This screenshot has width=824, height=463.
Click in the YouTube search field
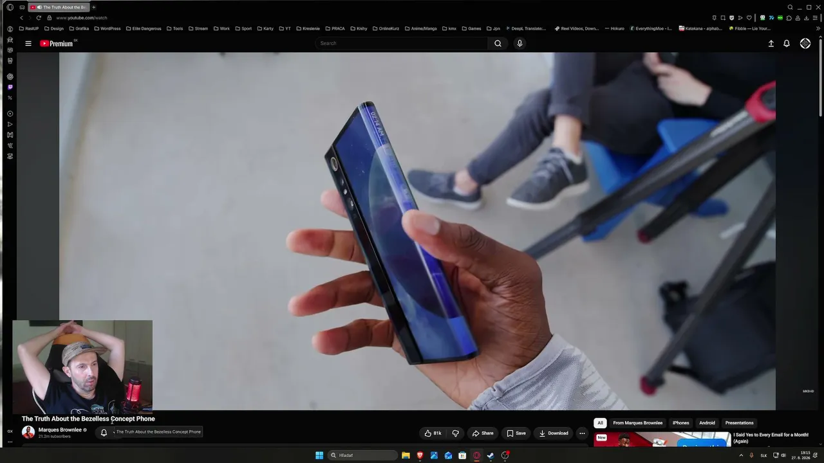point(402,44)
